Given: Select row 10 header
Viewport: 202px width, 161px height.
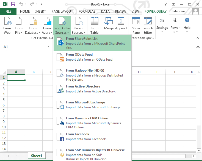Looking at the screenshot, I should point(4,127).
